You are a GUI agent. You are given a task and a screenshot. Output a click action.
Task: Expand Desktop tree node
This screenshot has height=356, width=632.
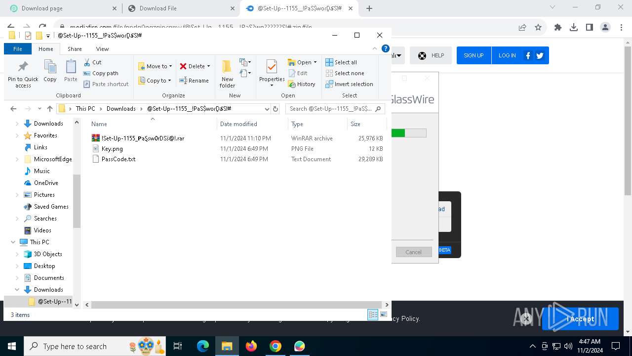[x=17, y=266]
